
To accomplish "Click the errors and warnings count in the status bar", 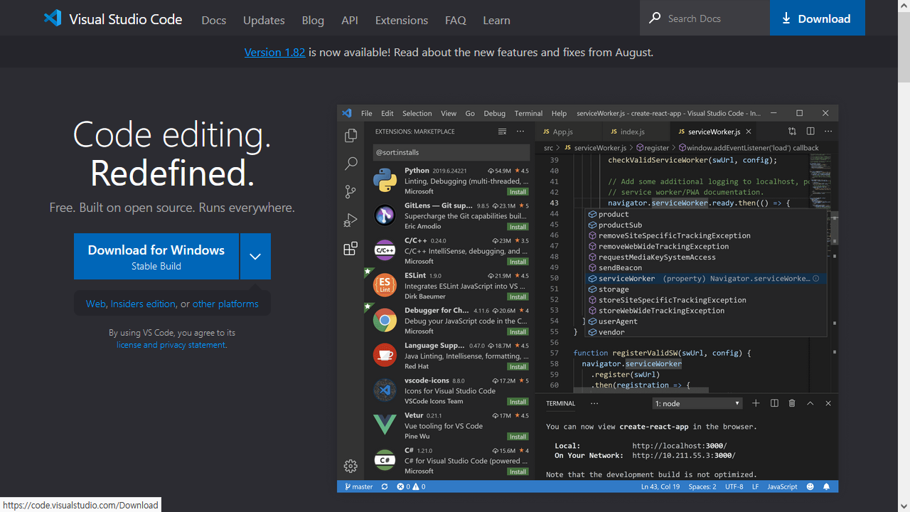I will click(x=411, y=486).
